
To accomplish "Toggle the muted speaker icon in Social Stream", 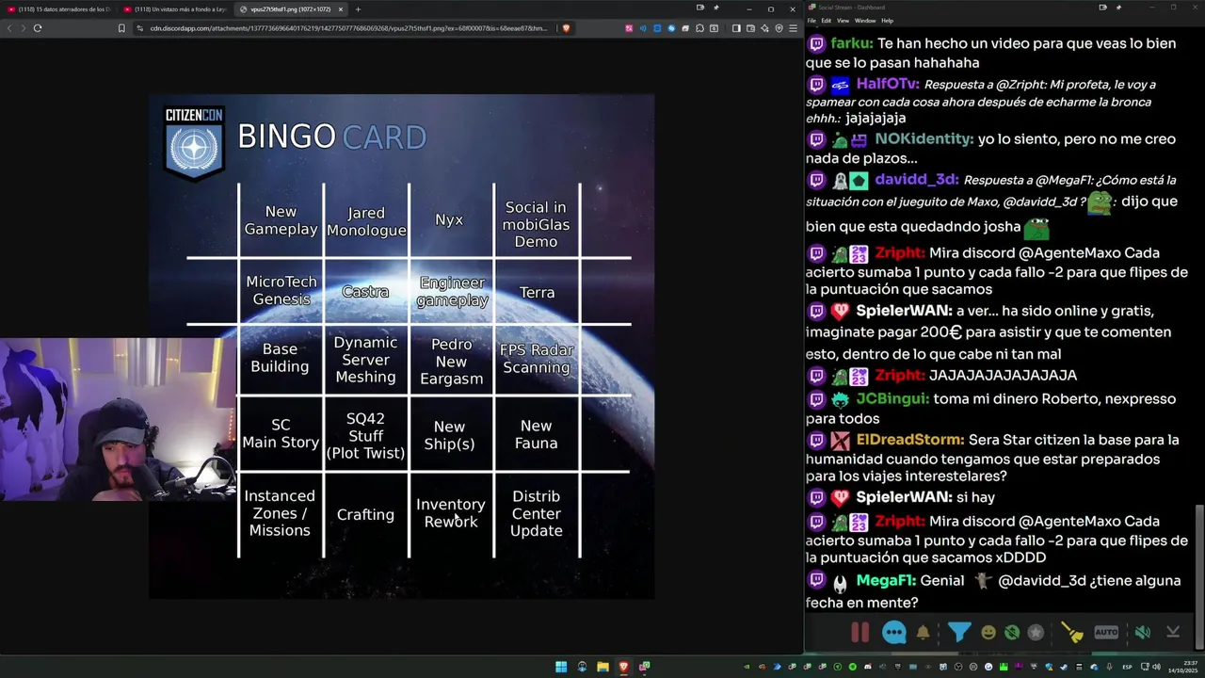I will point(1142,633).
